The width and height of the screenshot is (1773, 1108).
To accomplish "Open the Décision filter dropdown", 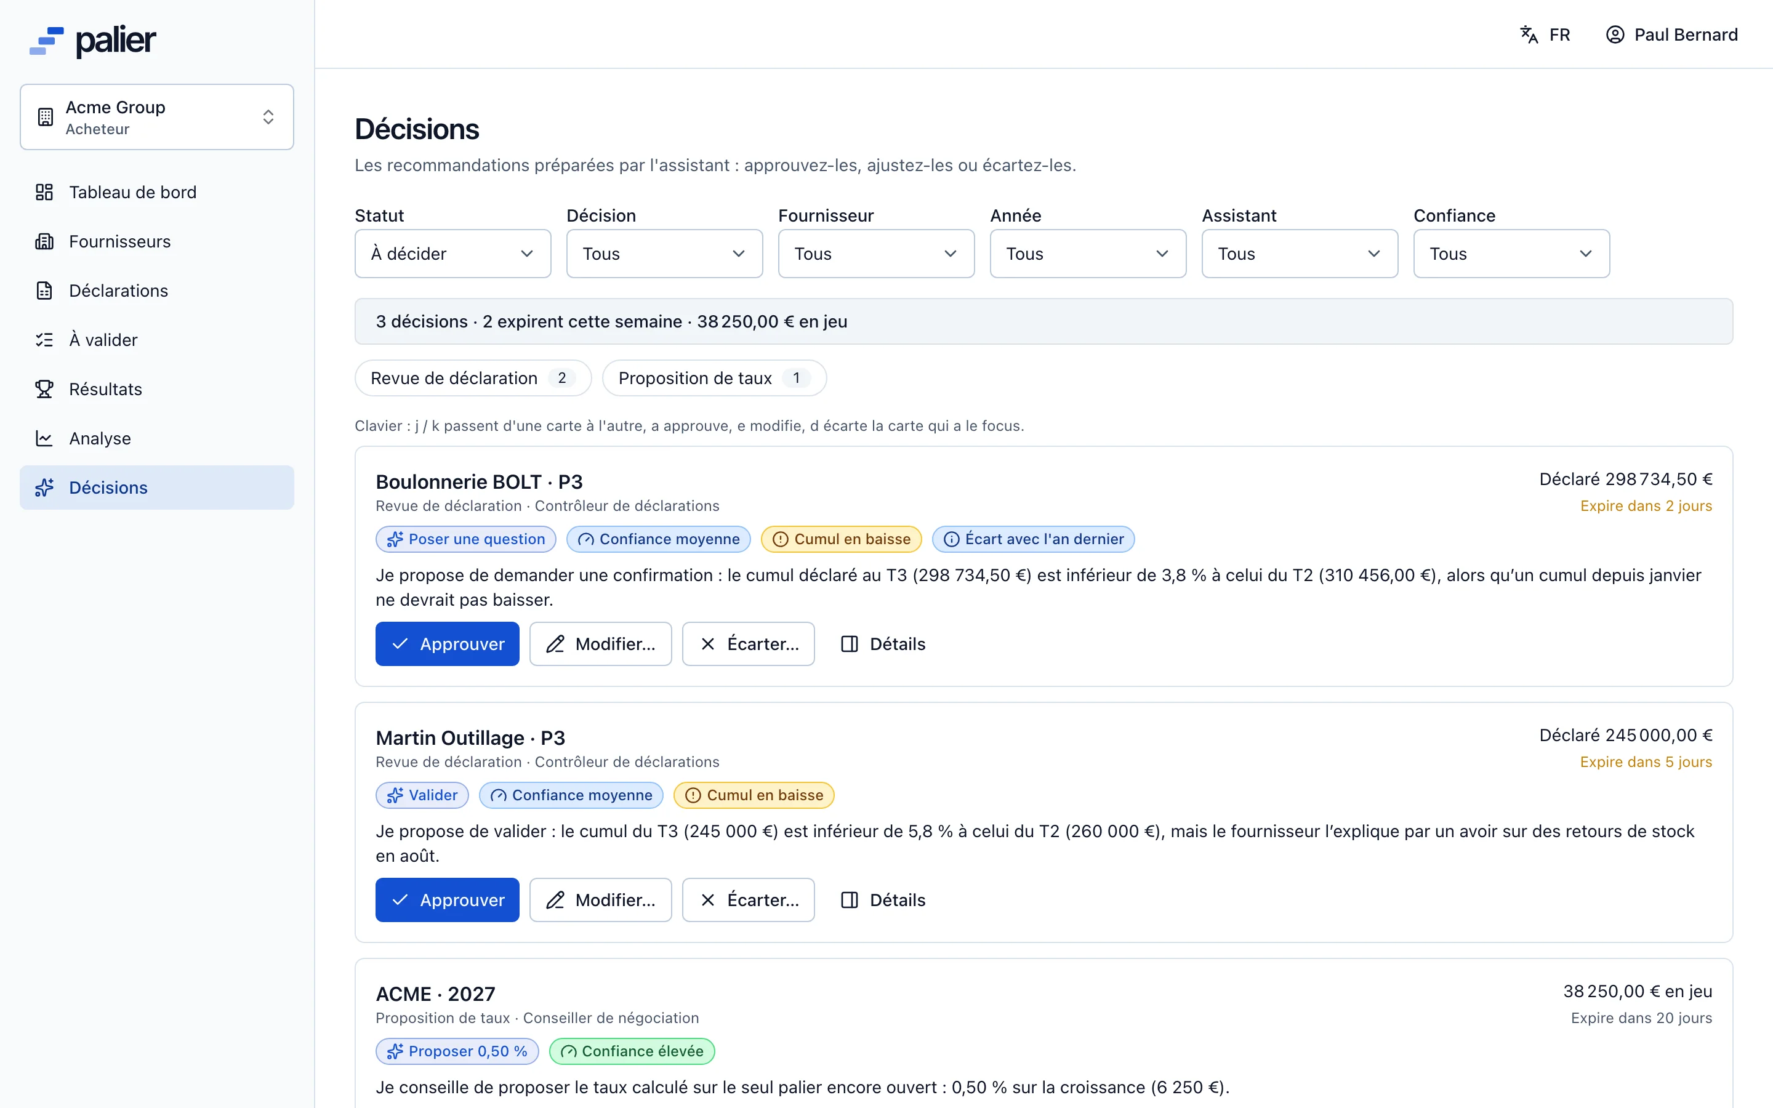I will pyautogui.click(x=664, y=254).
